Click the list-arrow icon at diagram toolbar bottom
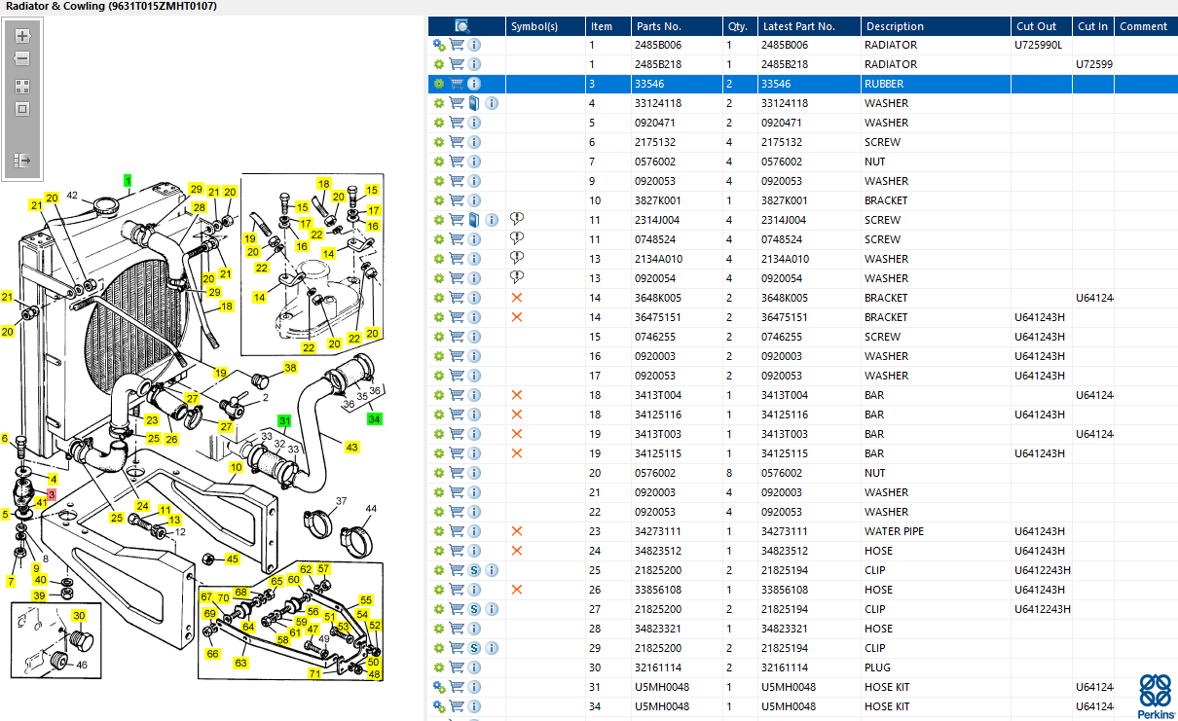 coord(22,160)
